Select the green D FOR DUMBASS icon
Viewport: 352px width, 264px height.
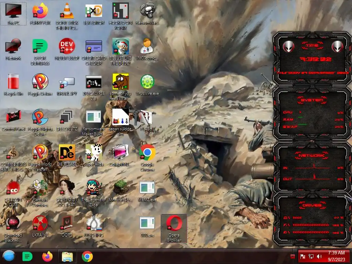tap(40, 52)
